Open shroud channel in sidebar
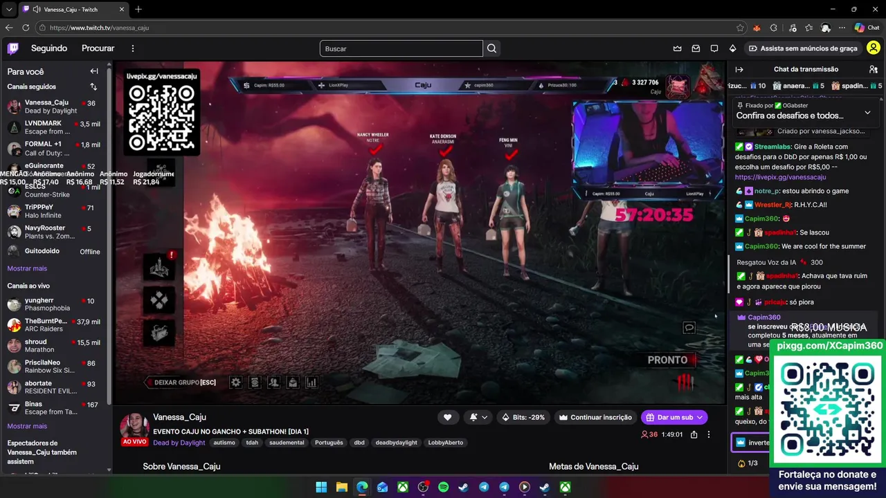This screenshot has height=498, width=886. coord(54,346)
